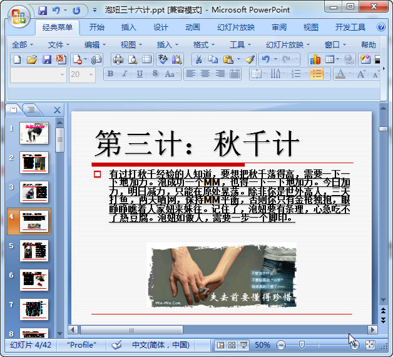The width and height of the screenshot is (393, 357).
Task: Toggle numbered list button
Action: click(x=296, y=74)
